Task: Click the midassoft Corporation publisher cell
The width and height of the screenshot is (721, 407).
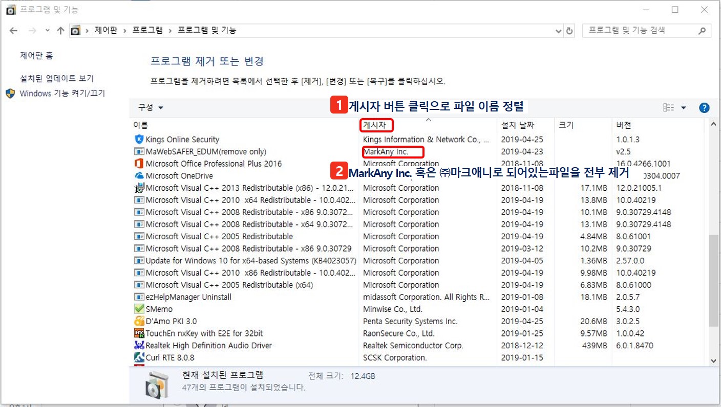Action: click(427, 297)
